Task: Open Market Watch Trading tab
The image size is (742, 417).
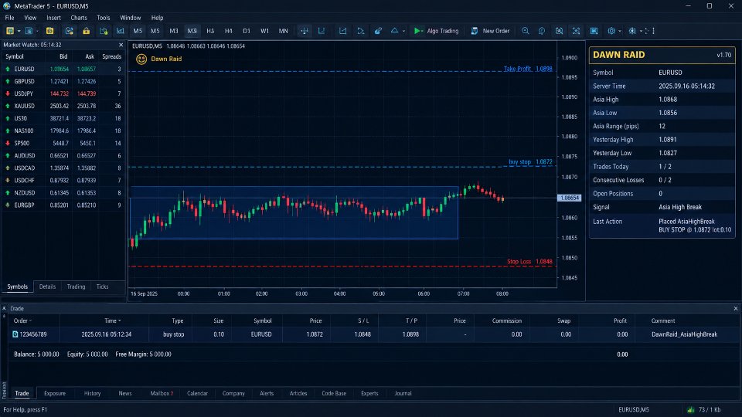Action: tap(76, 286)
